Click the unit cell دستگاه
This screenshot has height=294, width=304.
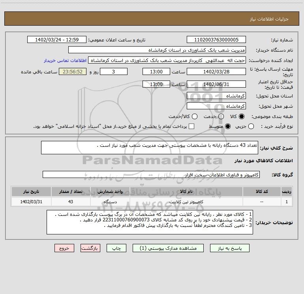[110, 202]
